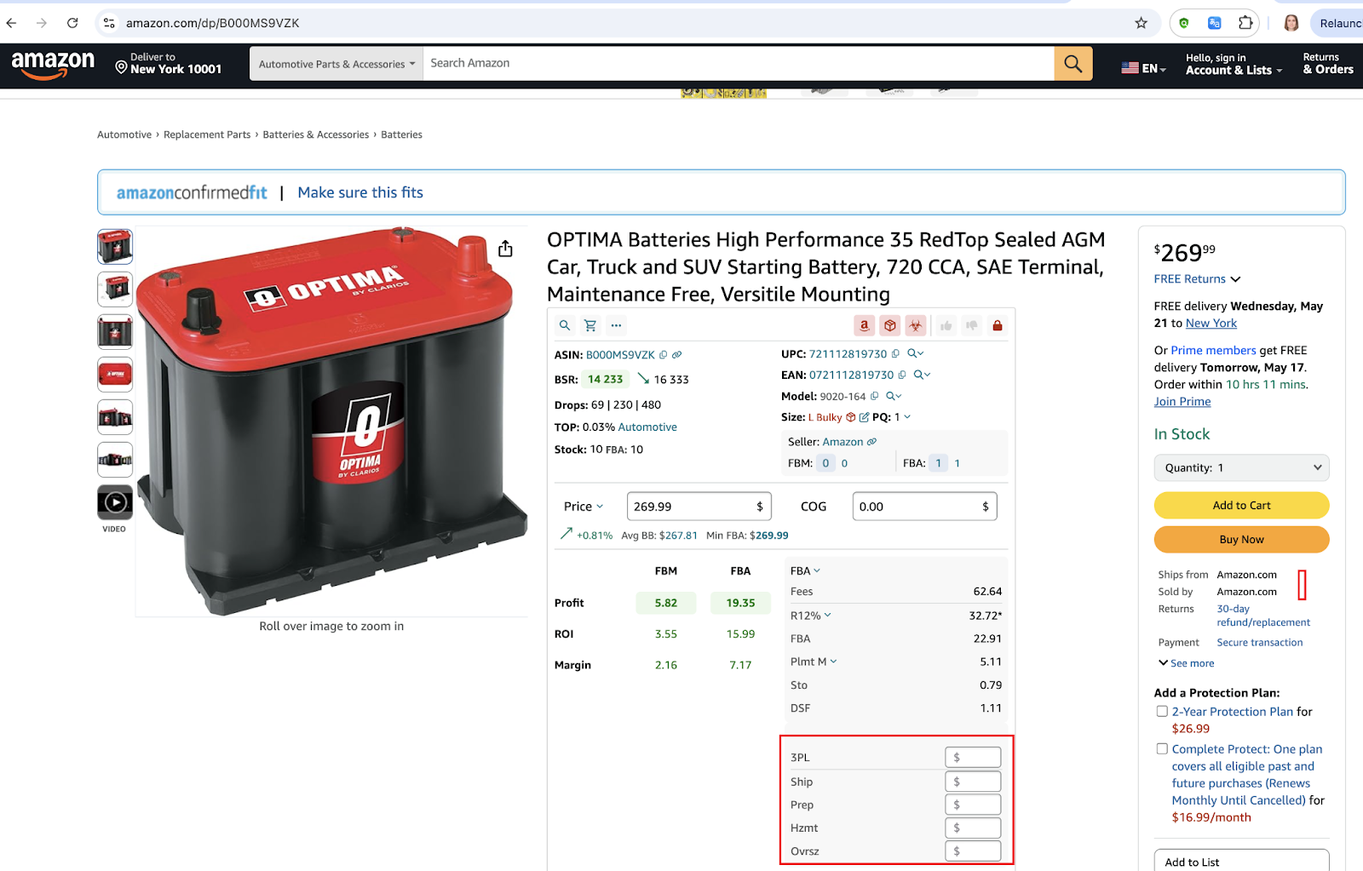Click the thumbs down icon in the analysis panel
The width and height of the screenshot is (1363, 871).
tap(972, 325)
